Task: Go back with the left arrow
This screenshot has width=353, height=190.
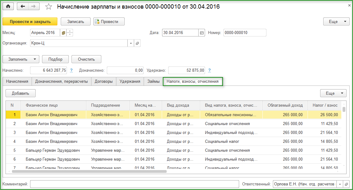Action: [x=23, y=6]
